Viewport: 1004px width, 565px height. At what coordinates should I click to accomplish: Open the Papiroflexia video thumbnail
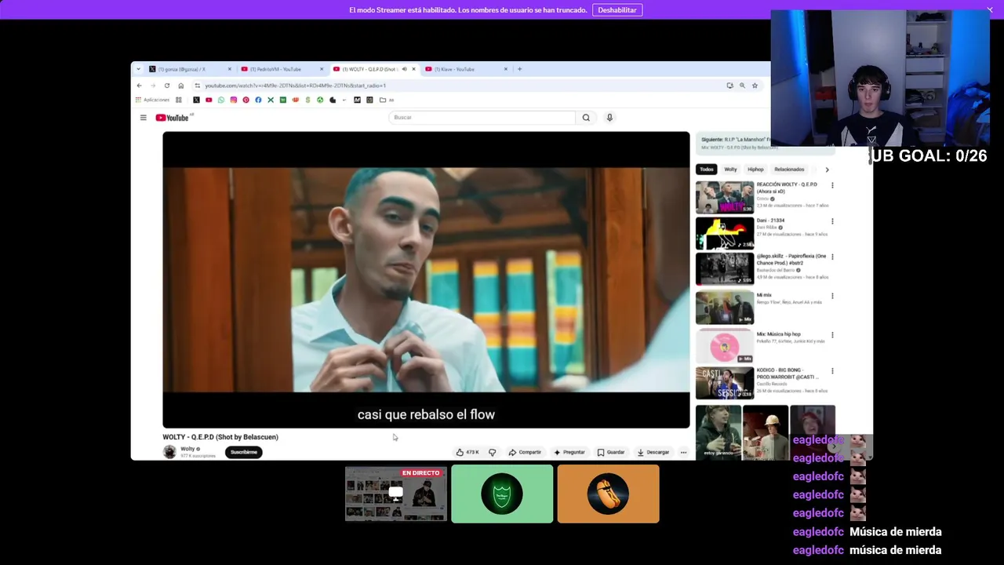[x=725, y=268]
